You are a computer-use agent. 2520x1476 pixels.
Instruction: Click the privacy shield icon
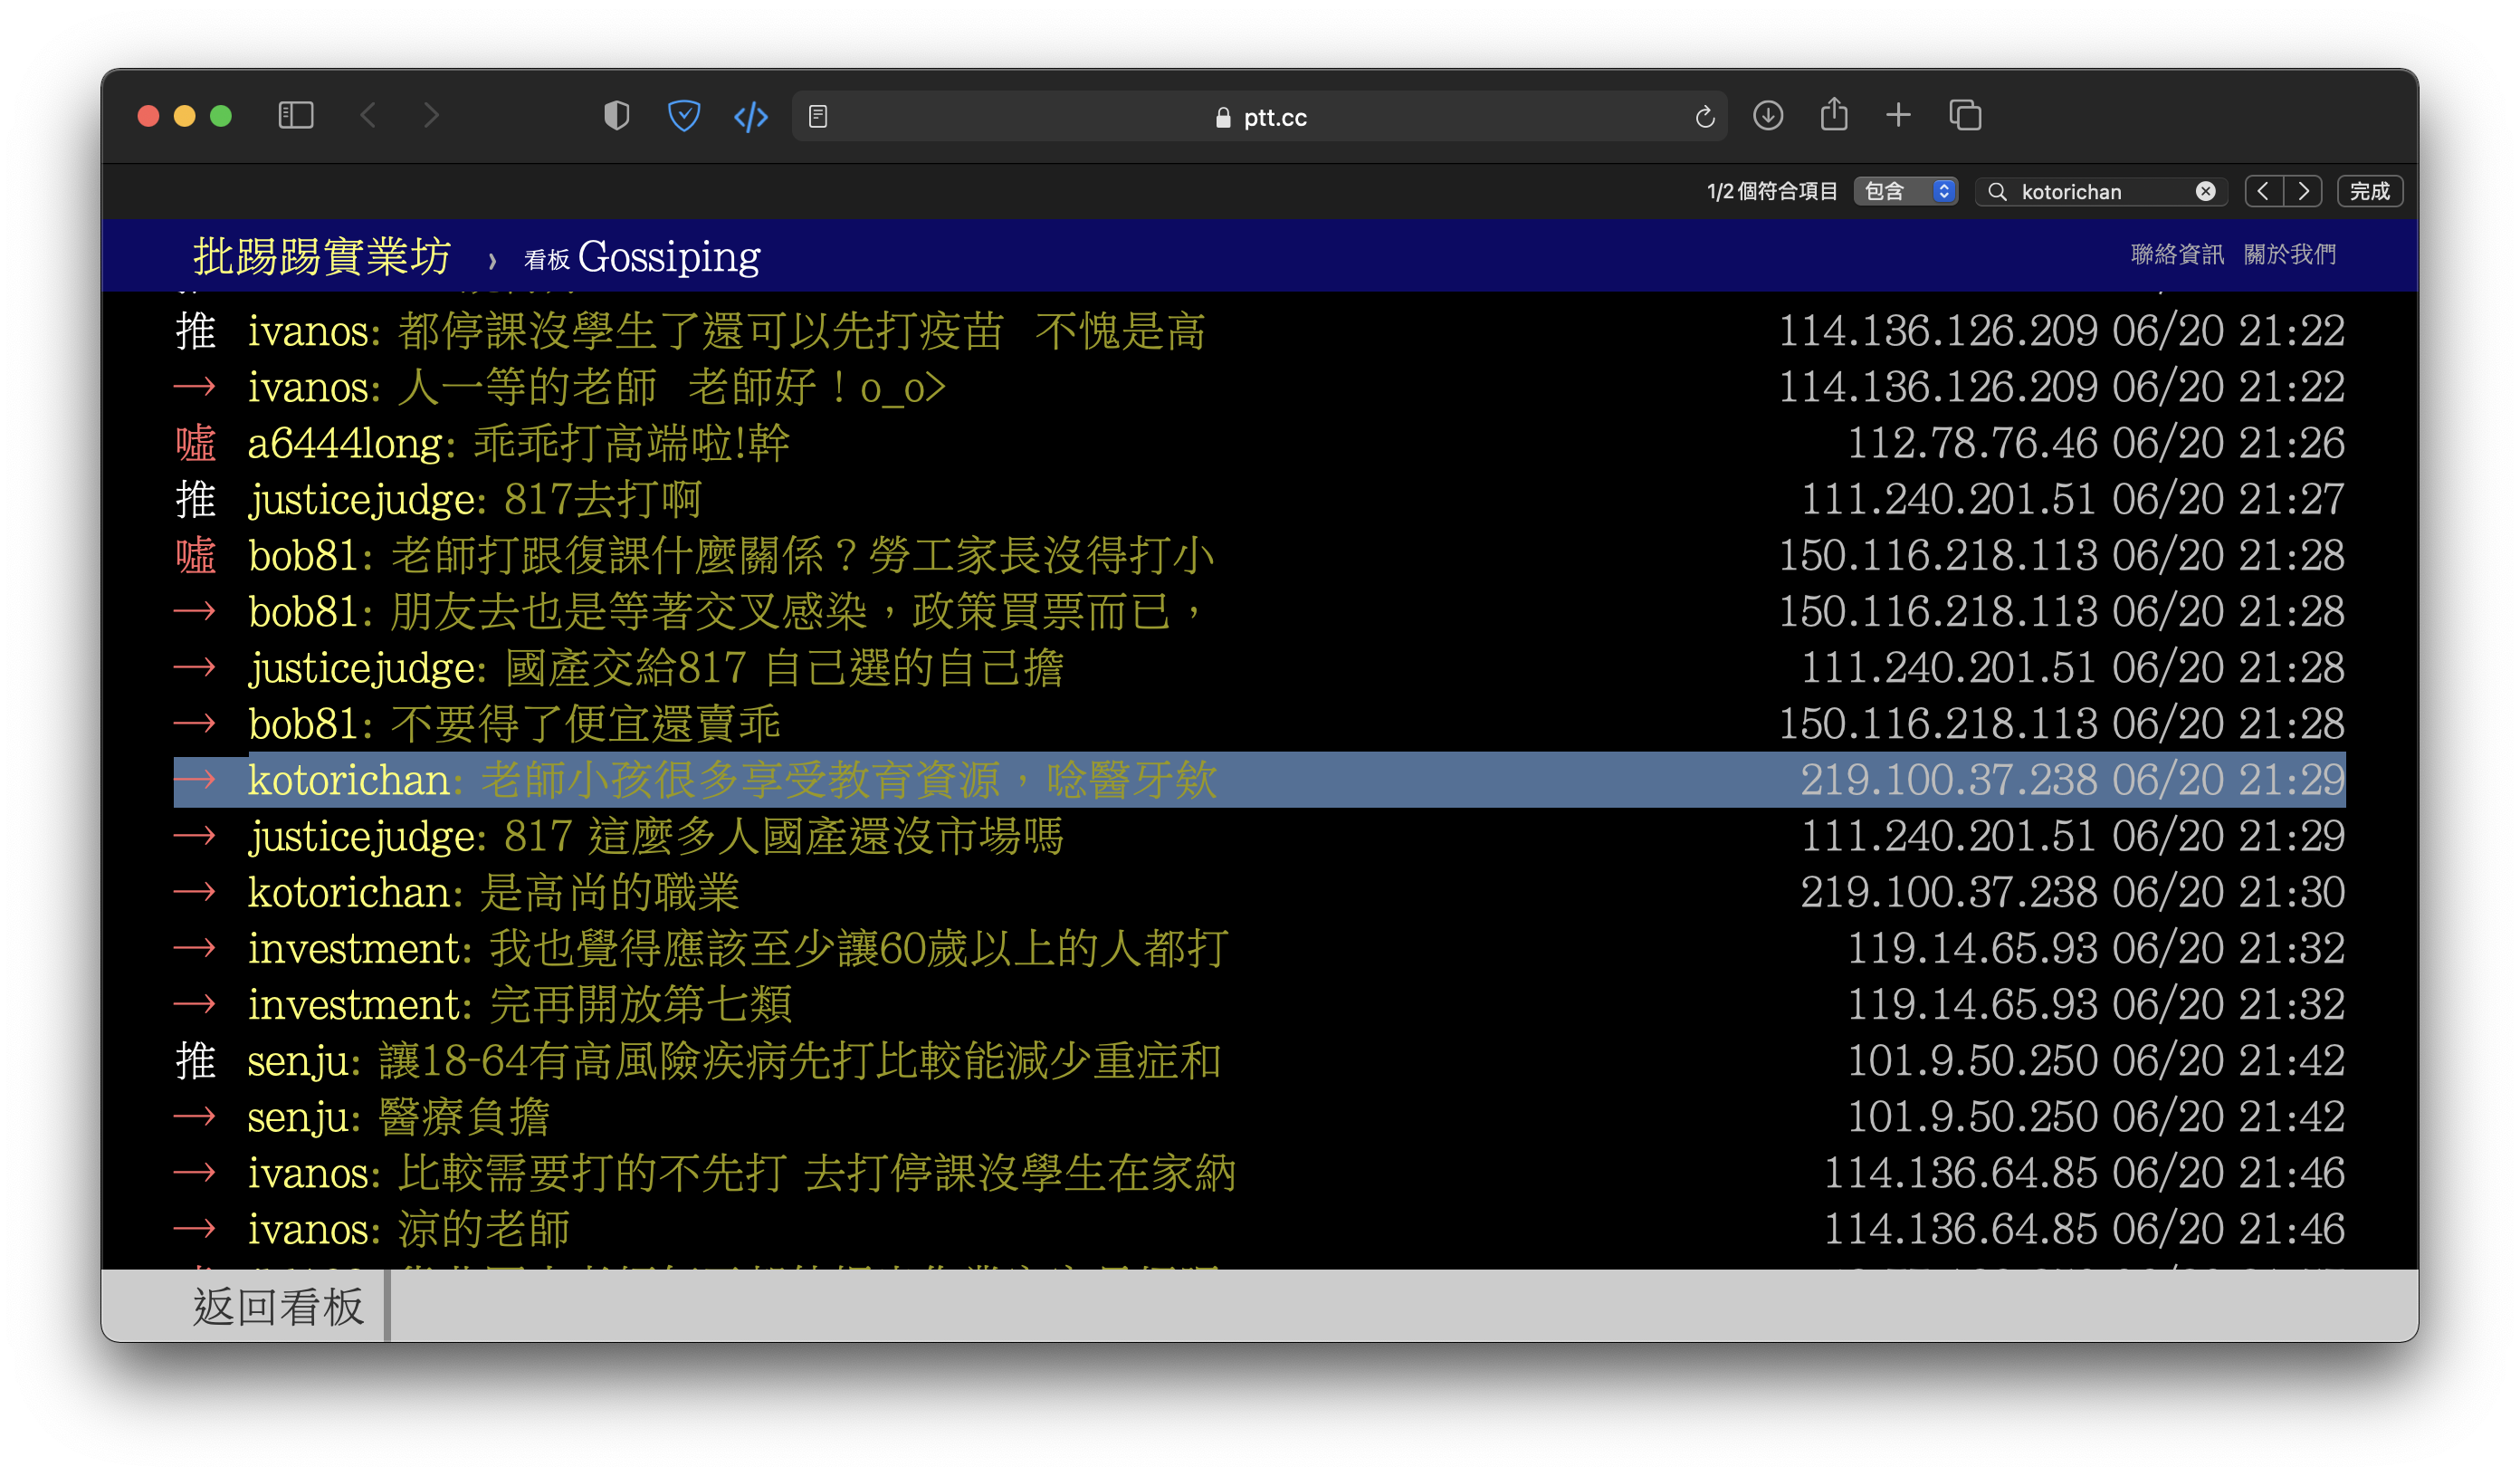616,116
